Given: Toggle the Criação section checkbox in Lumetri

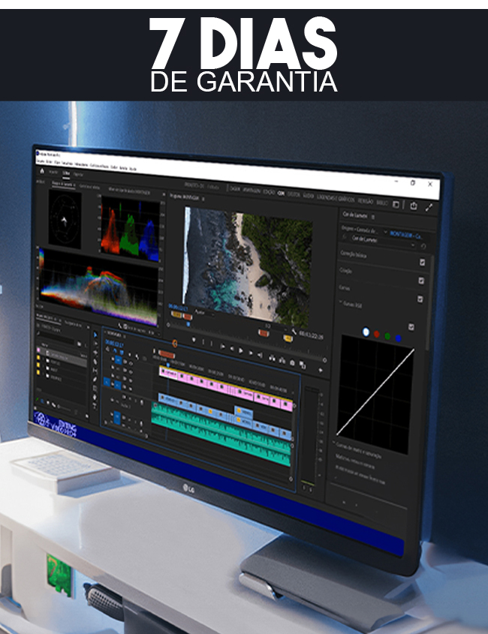Looking at the screenshot, I should tap(421, 280).
